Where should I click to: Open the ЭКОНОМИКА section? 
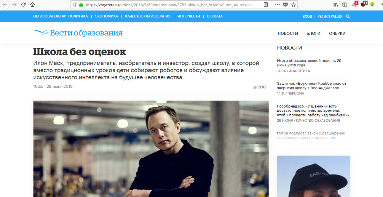point(106,16)
